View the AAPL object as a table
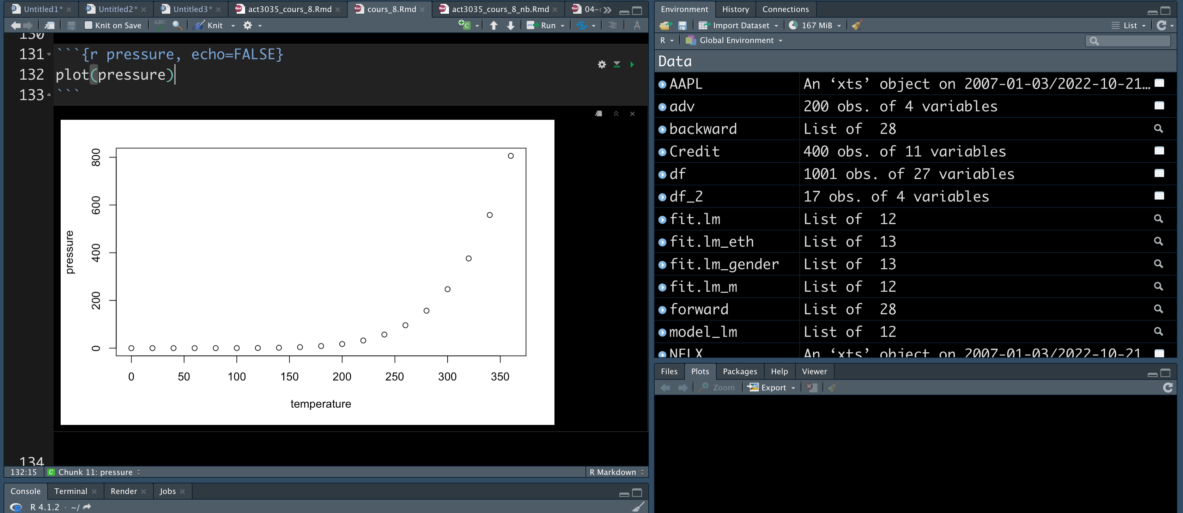Image resolution: width=1183 pixels, height=513 pixels. click(x=1159, y=83)
